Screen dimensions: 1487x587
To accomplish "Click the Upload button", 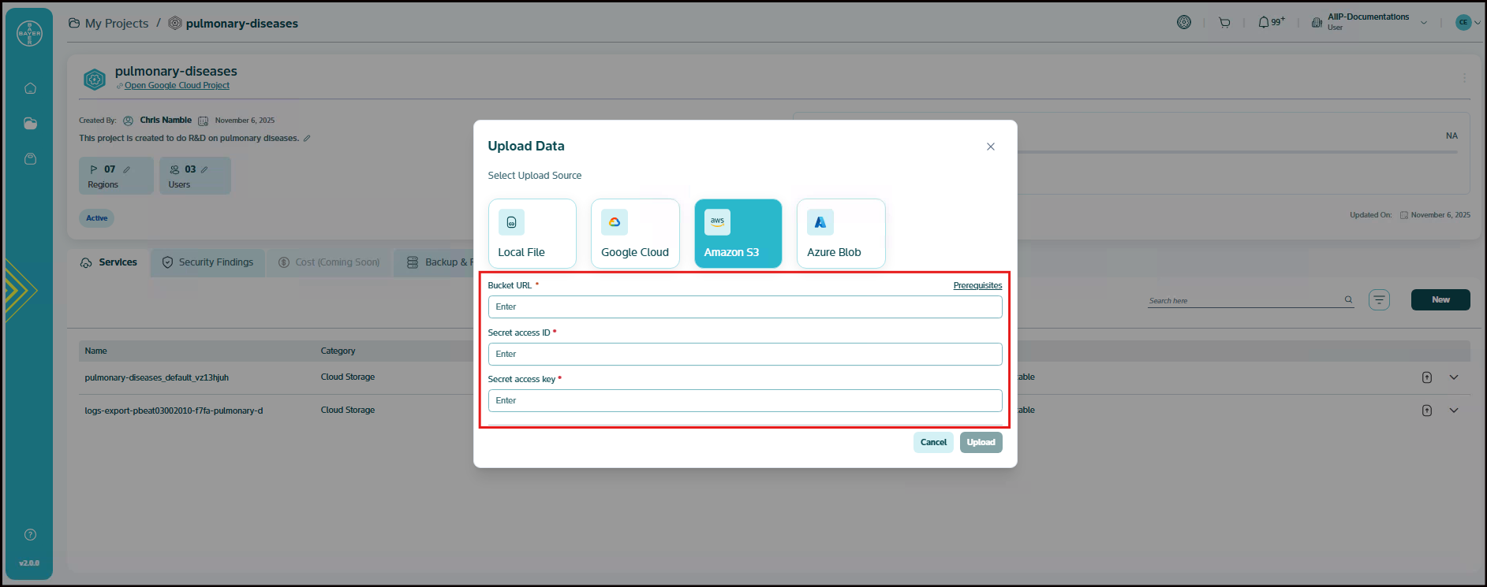I will tap(981, 442).
